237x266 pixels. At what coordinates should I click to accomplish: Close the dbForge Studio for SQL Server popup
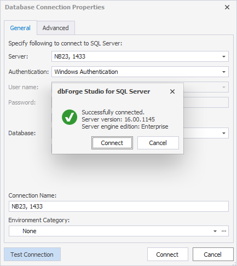tap(172, 91)
